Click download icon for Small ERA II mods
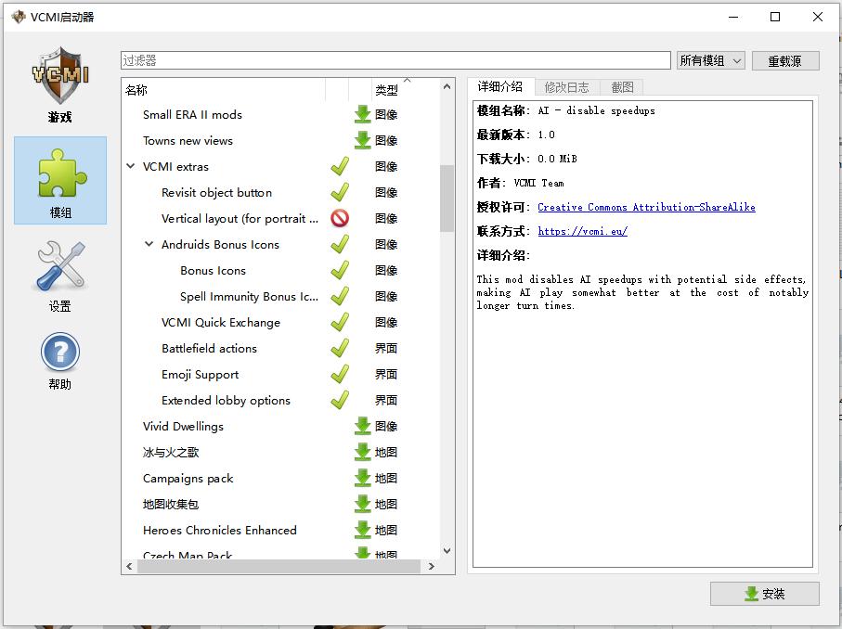Screen dimensions: 842x629 tap(362, 114)
